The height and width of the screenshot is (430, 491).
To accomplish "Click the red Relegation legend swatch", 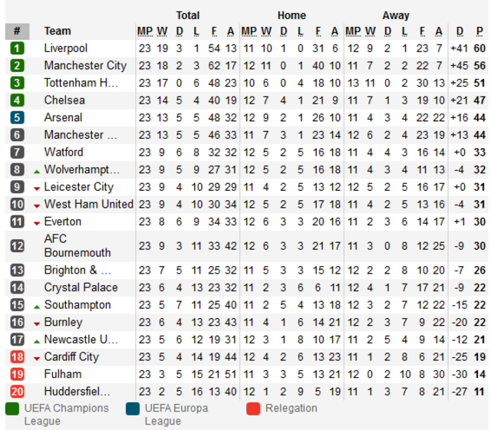I will pyautogui.click(x=253, y=409).
